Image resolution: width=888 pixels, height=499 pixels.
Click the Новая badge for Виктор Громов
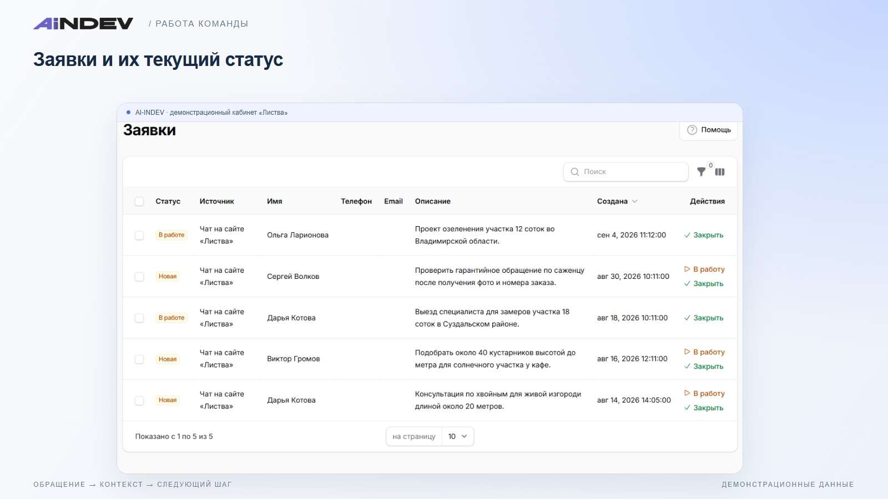168,359
